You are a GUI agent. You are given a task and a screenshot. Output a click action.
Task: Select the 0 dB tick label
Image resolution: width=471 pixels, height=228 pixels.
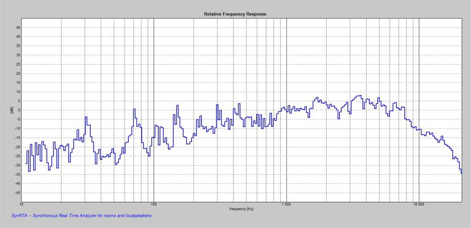point(19,110)
